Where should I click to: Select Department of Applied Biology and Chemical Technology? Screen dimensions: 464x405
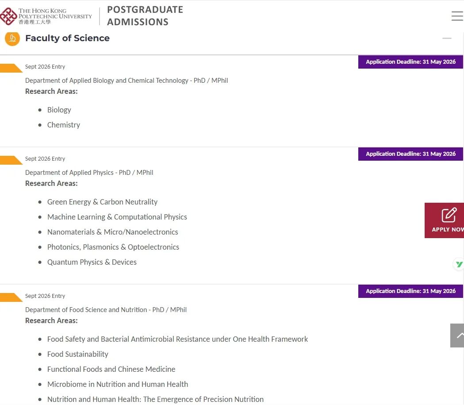tap(127, 81)
